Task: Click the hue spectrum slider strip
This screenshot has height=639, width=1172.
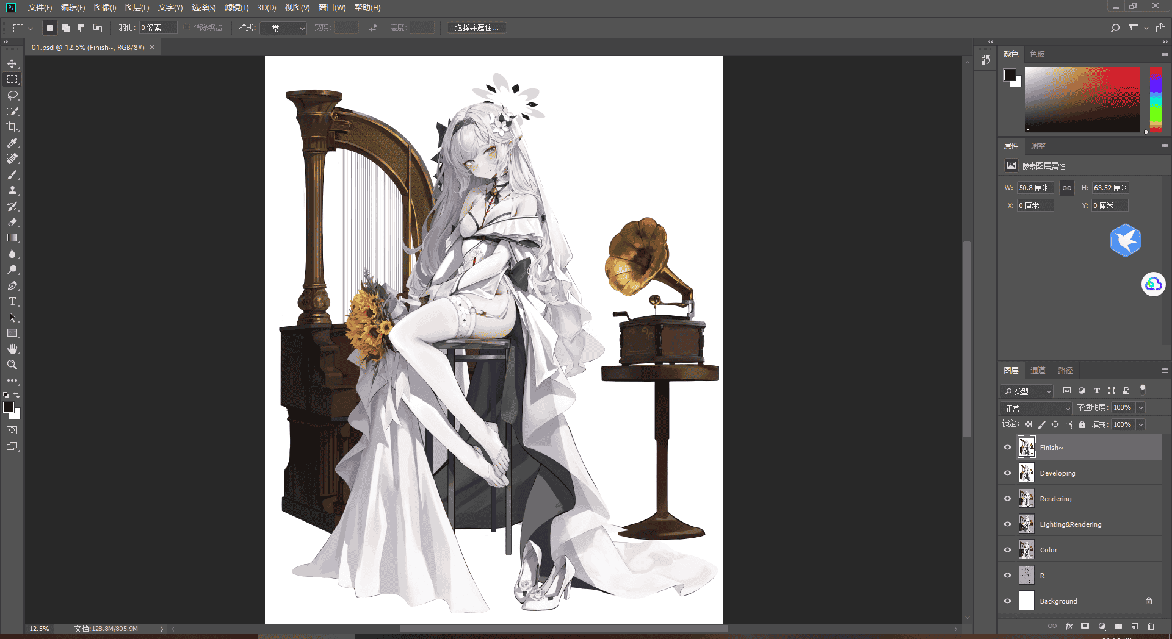Action: pyautogui.click(x=1156, y=99)
